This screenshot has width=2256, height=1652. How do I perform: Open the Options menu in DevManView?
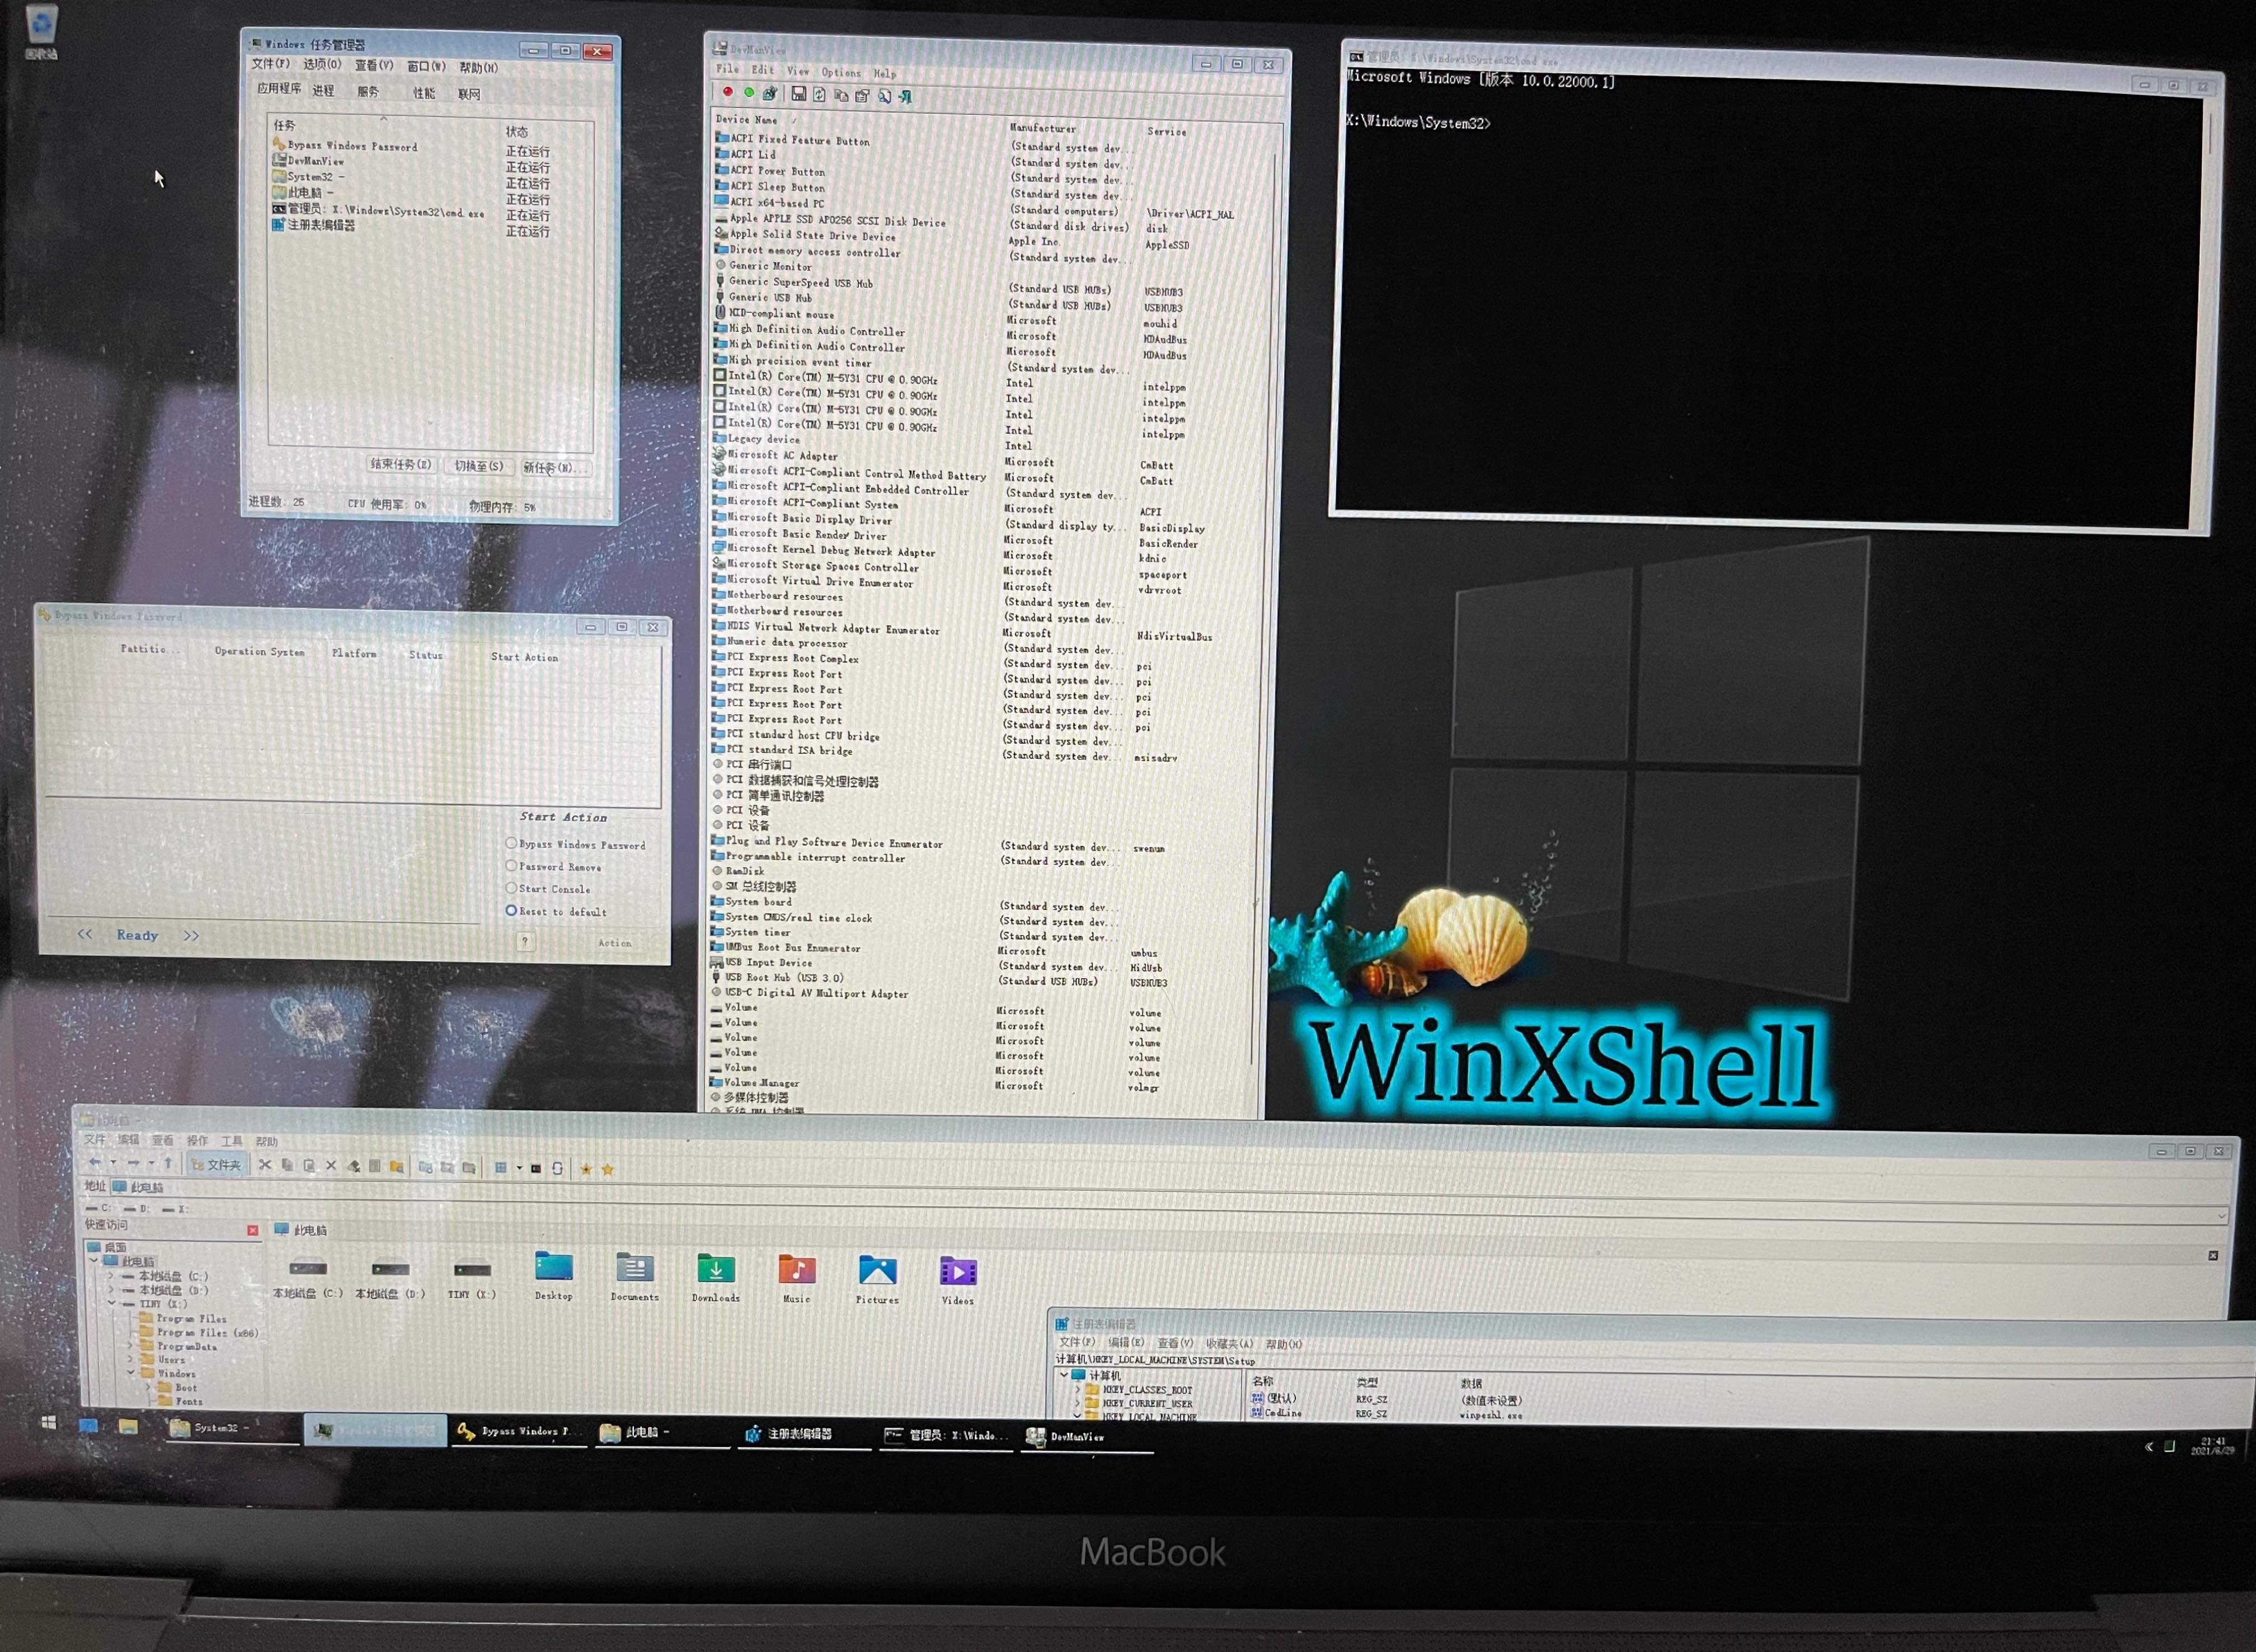coord(840,72)
